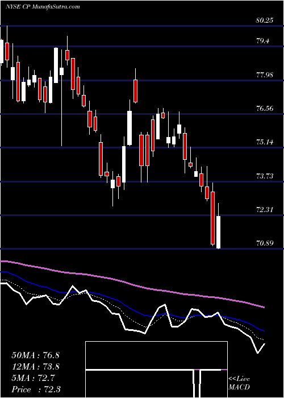
Task: Click the pink 50MA line
Action: [132, 284]
